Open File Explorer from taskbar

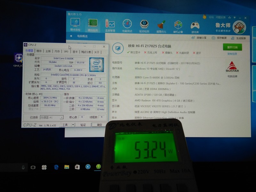(67, 167)
